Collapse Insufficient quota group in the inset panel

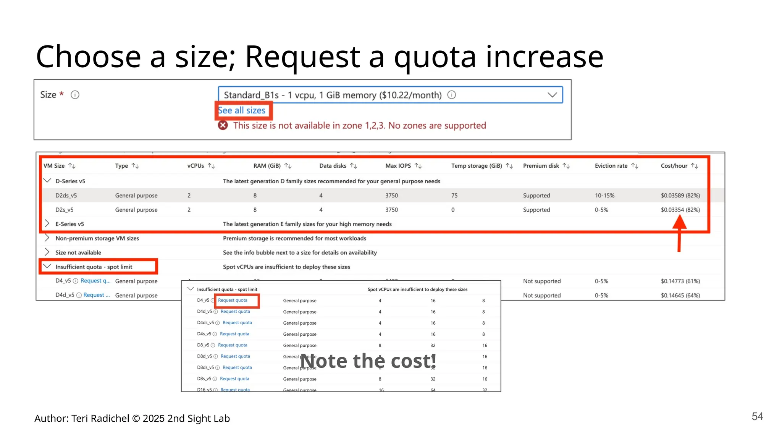tap(190, 289)
